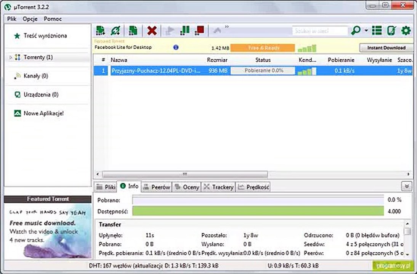Image resolution: width=417 pixels, height=274 pixels.
Task: Switch to the Trackery tab
Action: (218, 187)
